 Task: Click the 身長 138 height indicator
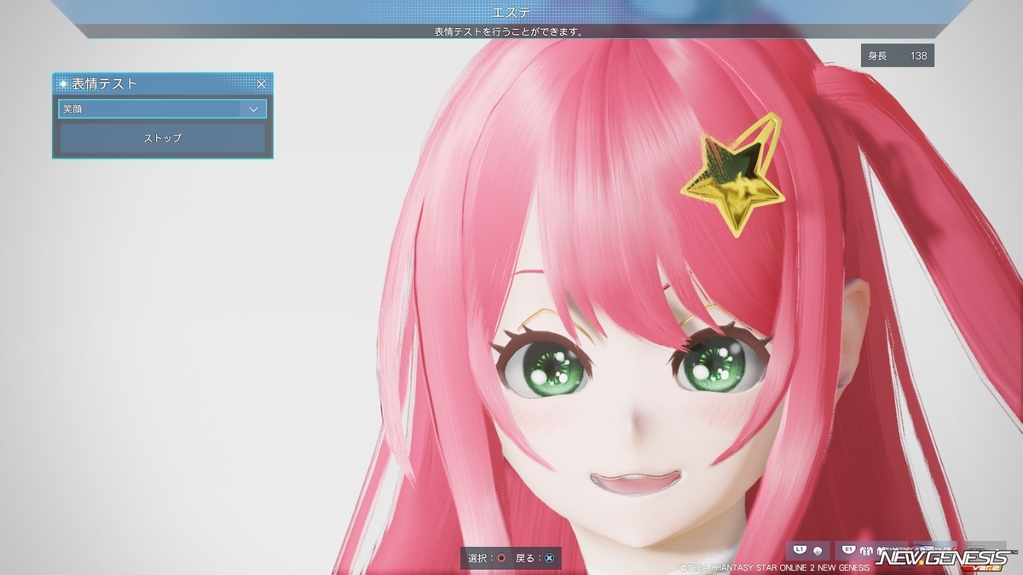pyautogui.click(x=898, y=55)
